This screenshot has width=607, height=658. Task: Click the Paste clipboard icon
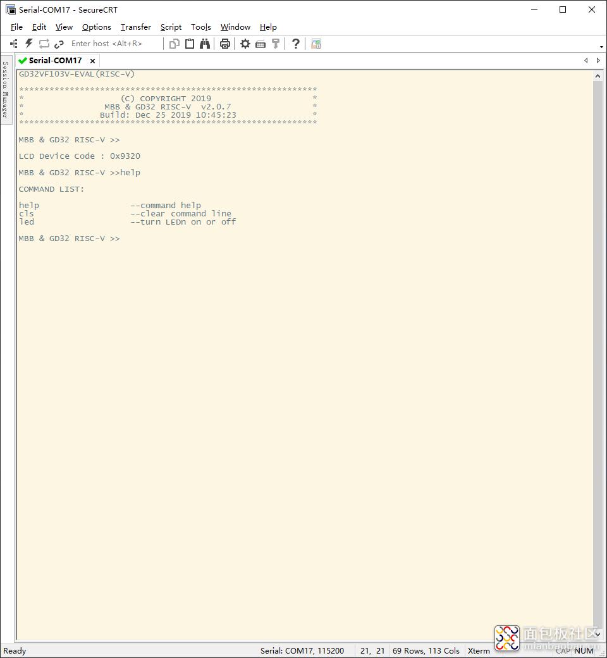click(x=190, y=44)
